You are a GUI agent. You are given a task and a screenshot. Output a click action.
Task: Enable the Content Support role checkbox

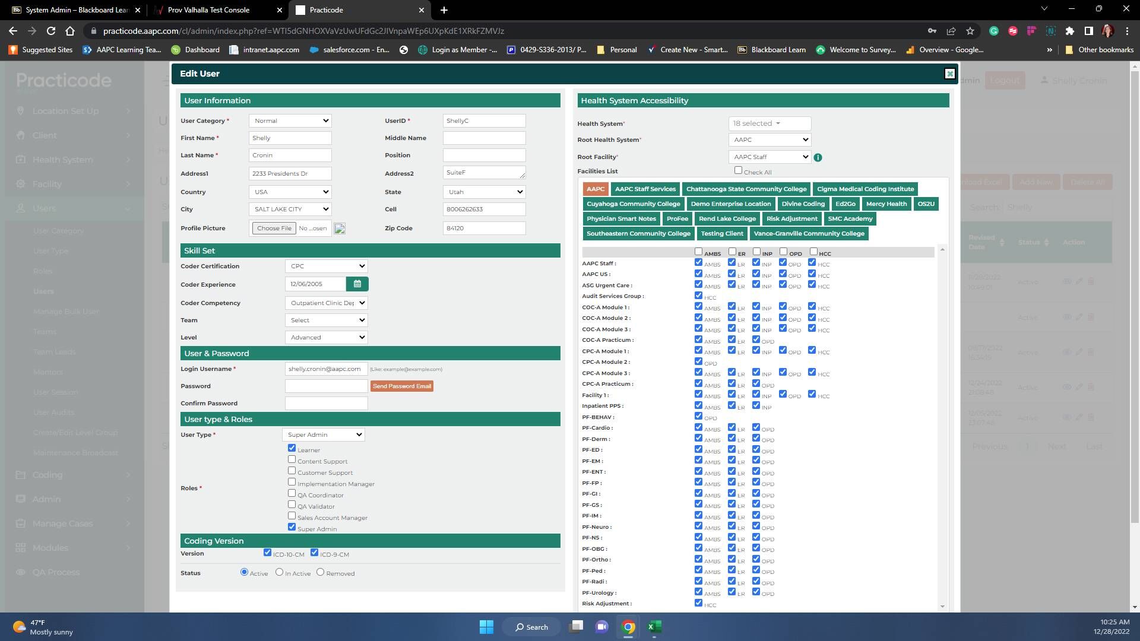point(292,459)
